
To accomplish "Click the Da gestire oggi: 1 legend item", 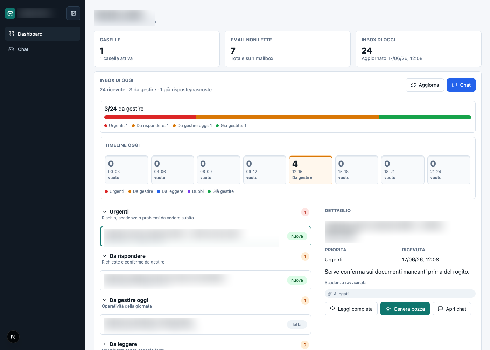I will (x=192, y=126).
